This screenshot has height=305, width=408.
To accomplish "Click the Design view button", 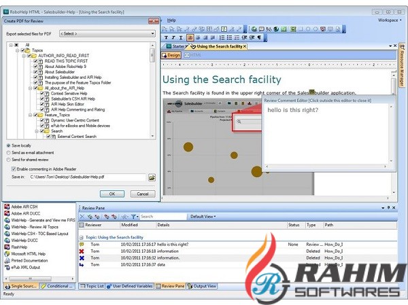I will pyautogui.click(x=171, y=55).
